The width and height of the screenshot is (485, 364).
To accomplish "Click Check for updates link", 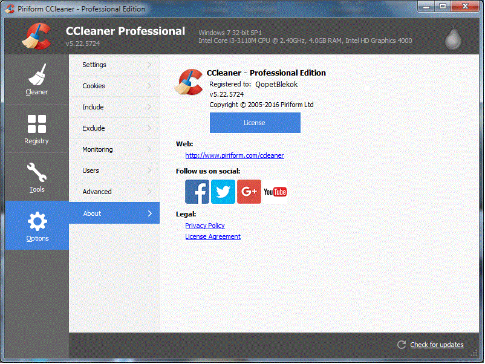I will click(x=437, y=345).
